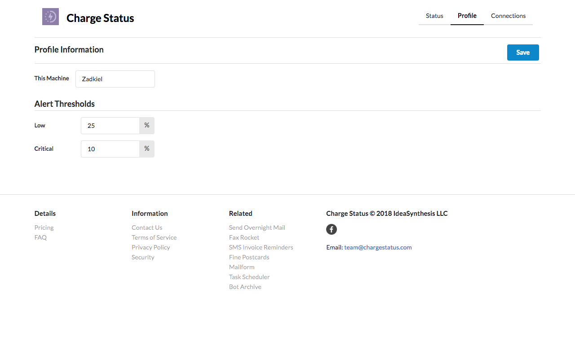
Task: Focus the This Machine name field
Action: point(115,79)
